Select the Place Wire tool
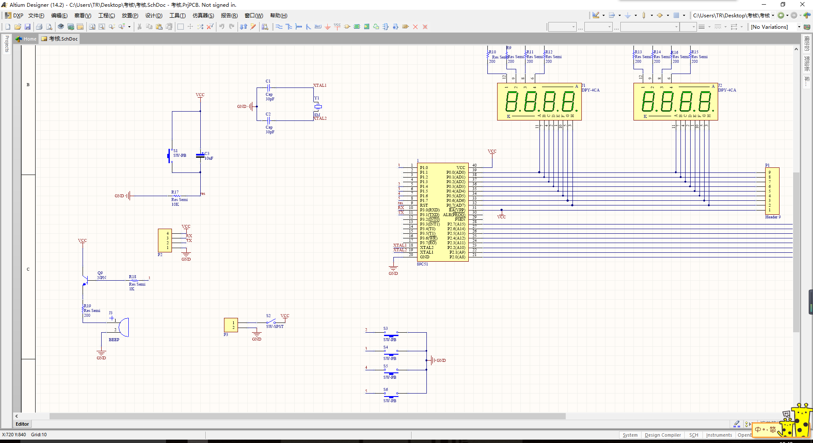The image size is (813, 443). tap(279, 27)
